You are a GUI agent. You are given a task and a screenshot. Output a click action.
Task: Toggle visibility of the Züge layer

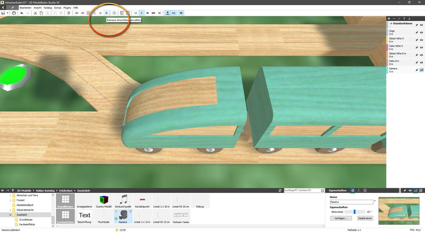(422, 33)
